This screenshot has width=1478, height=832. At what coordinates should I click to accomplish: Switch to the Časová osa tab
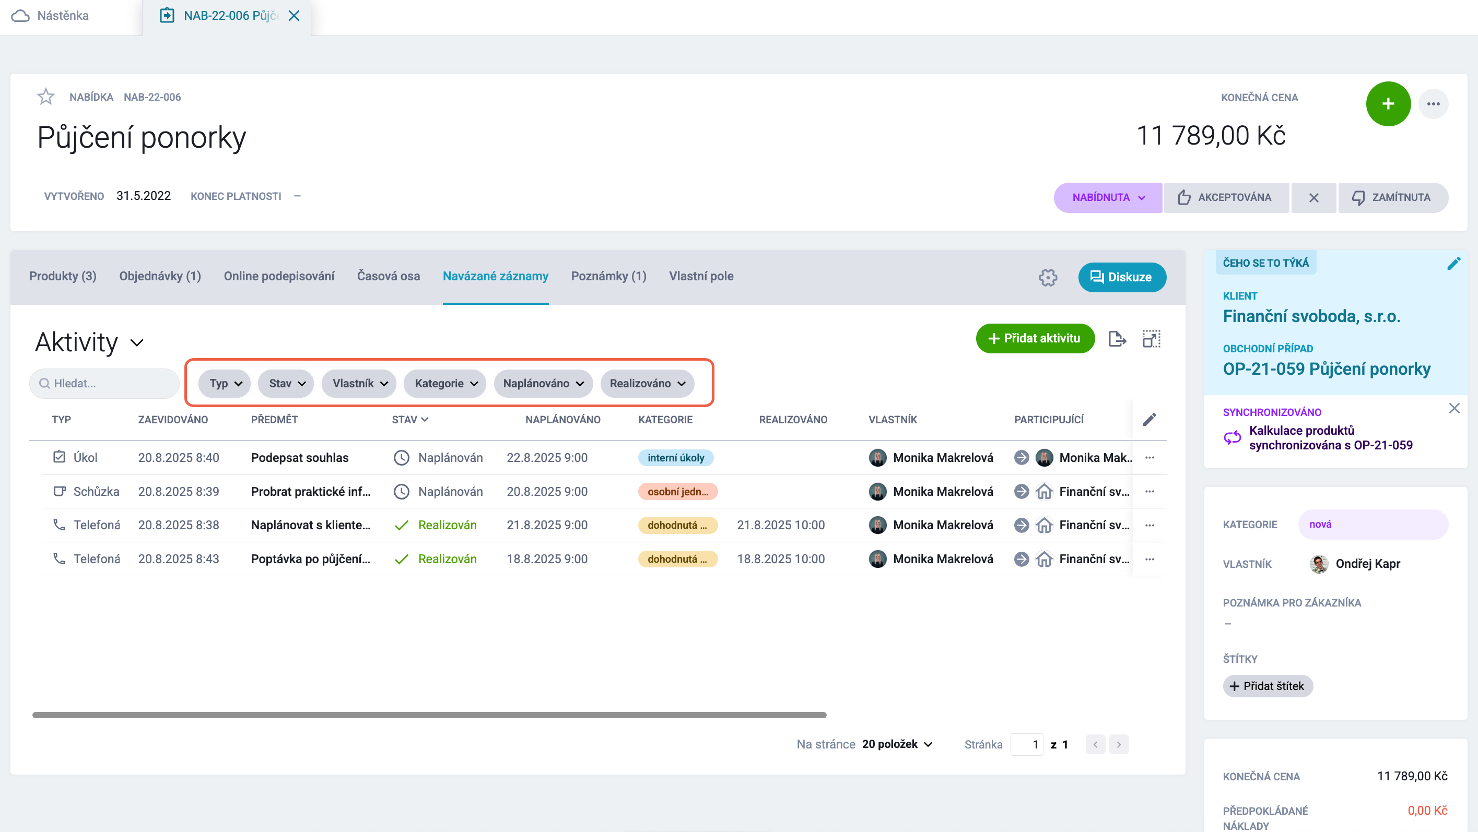[x=389, y=276]
